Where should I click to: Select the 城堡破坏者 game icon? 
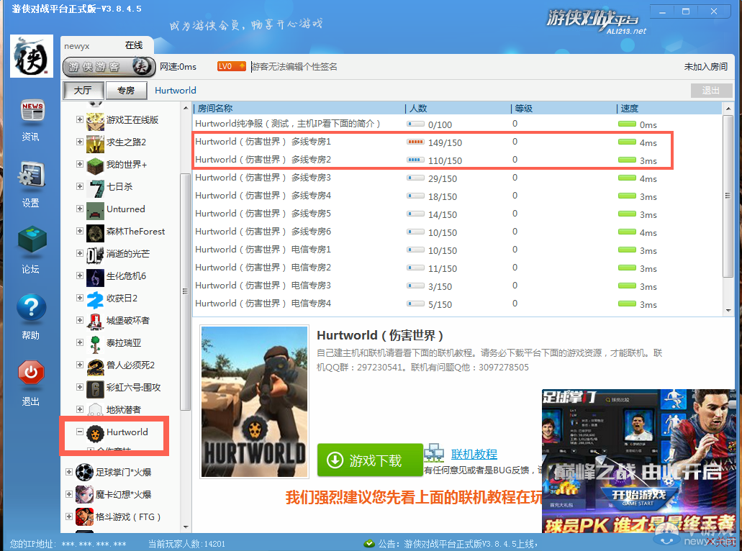95,321
